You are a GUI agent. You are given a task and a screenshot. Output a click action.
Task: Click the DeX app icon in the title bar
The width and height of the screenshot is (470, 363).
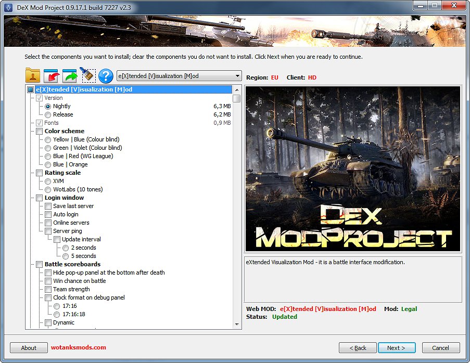click(8, 7)
